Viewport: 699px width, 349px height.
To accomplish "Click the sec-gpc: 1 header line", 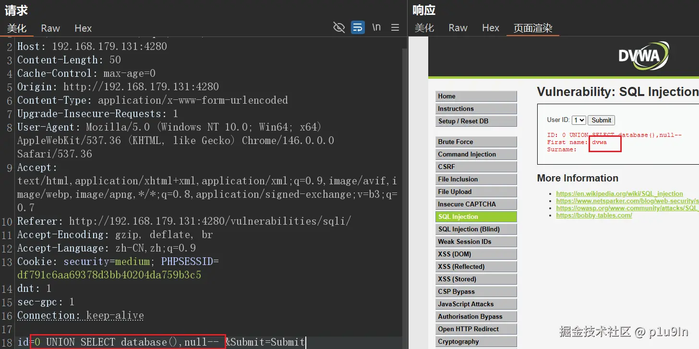I will click(x=46, y=302).
